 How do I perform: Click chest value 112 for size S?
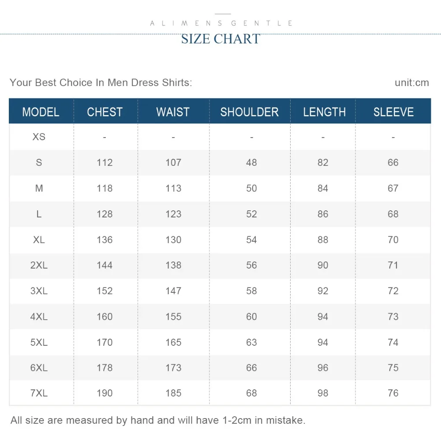coord(105,162)
